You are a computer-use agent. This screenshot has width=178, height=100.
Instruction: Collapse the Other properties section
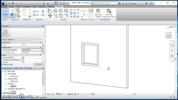[x=41, y=55]
